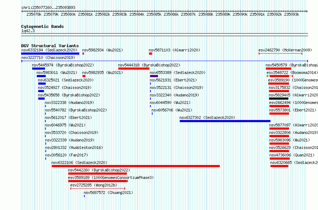This screenshot has width=318, height=210.
Task: Click nsv4736096 (Quan2021) label
Action: pyautogui.click(x=292, y=155)
